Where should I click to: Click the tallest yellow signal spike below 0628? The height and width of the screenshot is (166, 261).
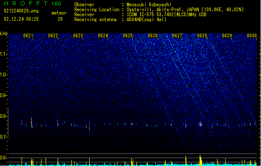pos(200,160)
